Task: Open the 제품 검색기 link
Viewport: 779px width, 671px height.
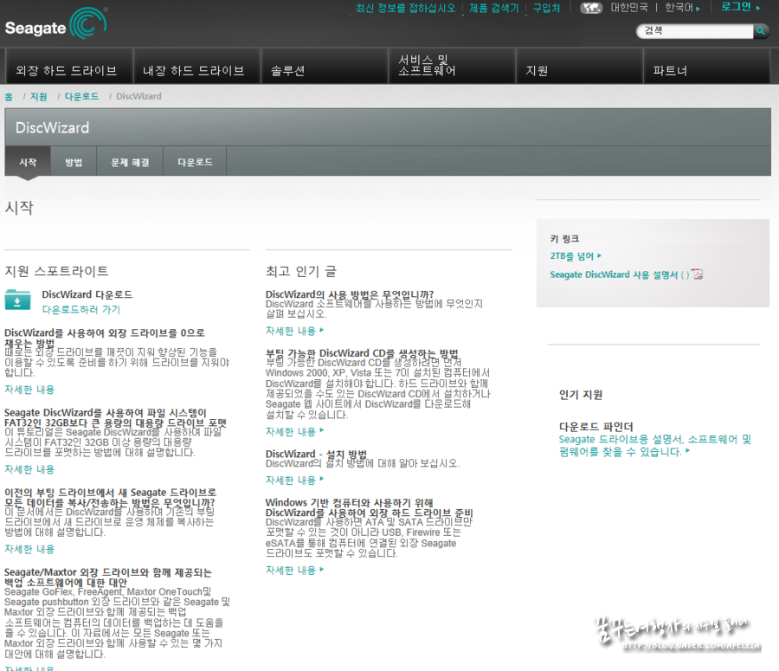Action: (x=494, y=9)
